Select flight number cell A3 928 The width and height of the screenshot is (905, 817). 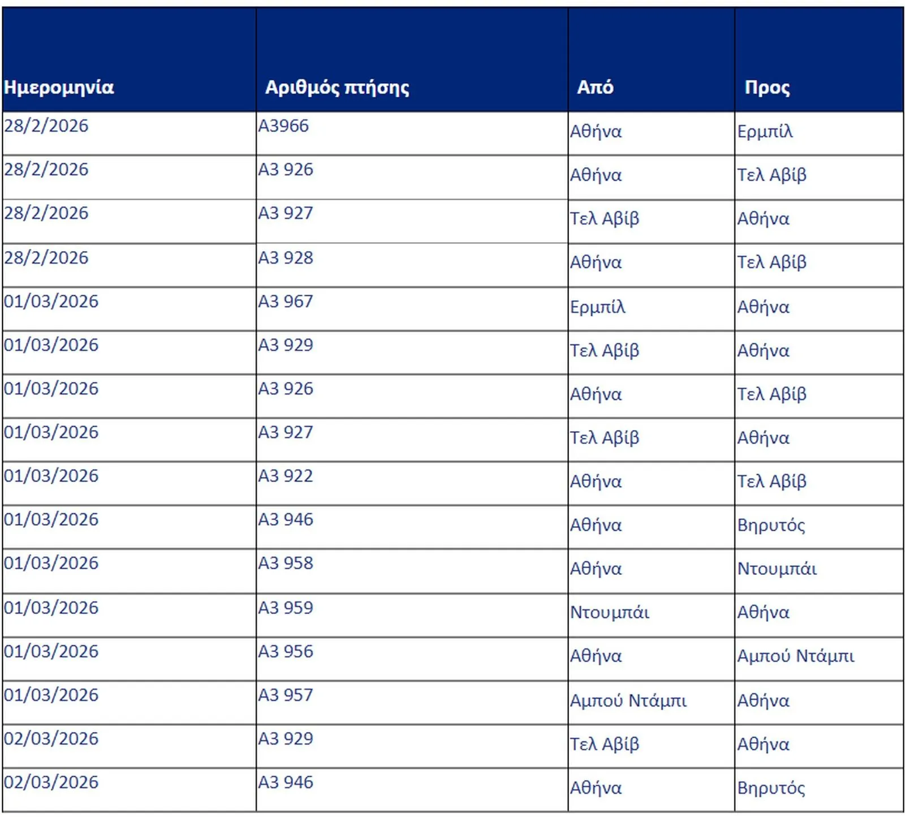tap(286, 257)
